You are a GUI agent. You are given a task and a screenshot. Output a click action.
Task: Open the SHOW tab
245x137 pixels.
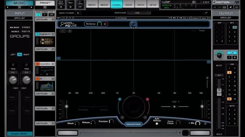click(x=129, y=5)
